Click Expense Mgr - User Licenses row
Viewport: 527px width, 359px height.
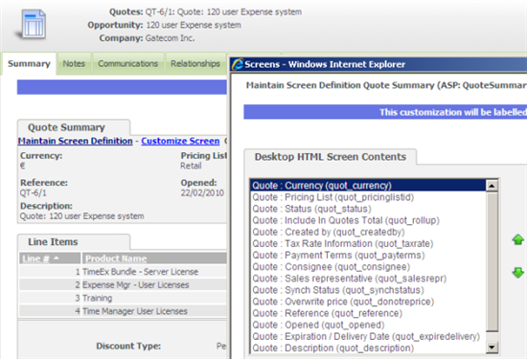click(x=123, y=284)
